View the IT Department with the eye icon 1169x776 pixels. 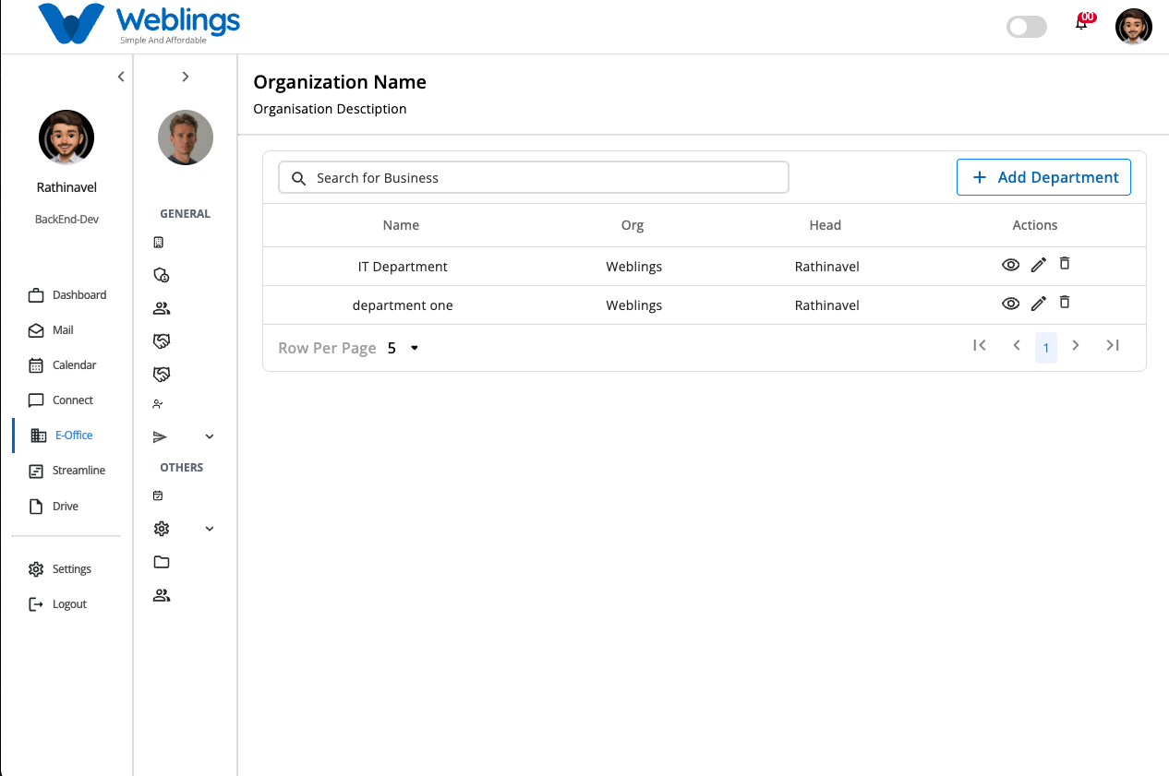1011,266
